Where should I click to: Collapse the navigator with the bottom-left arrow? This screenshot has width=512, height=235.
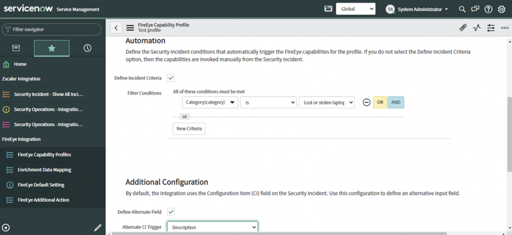coord(6,227)
